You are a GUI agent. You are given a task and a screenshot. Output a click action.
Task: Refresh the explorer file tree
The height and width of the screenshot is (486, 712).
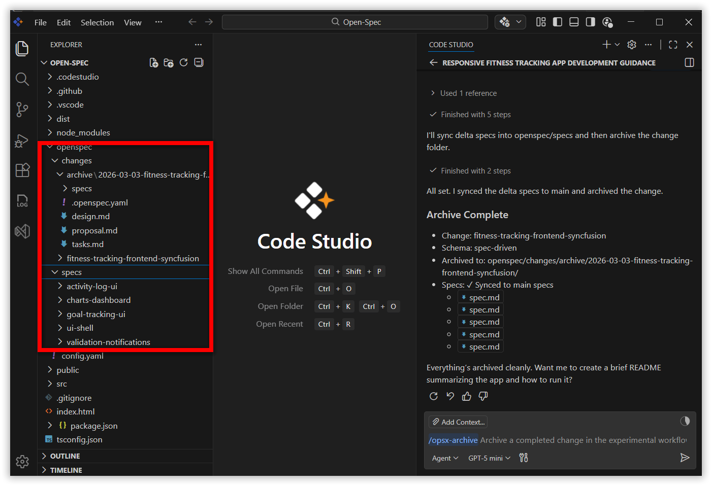pos(184,62)
